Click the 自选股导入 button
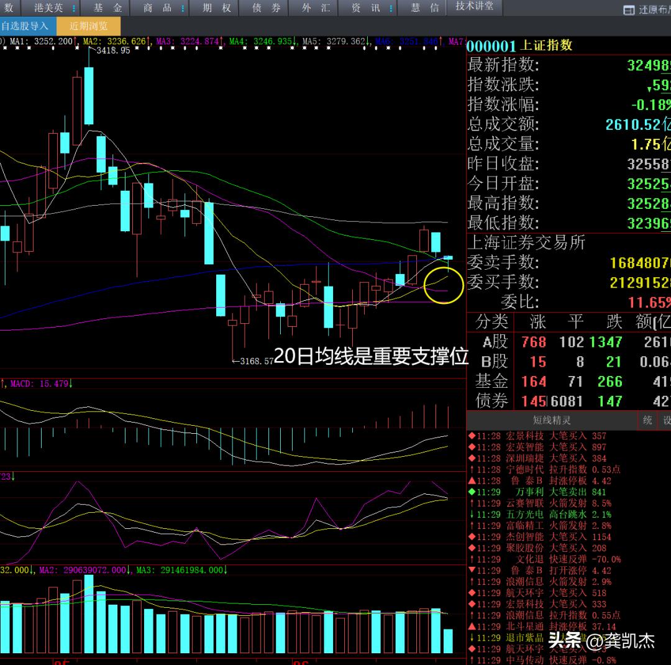Image resolution: width=671 pixels, height=665 pixels. pos(25,26)
